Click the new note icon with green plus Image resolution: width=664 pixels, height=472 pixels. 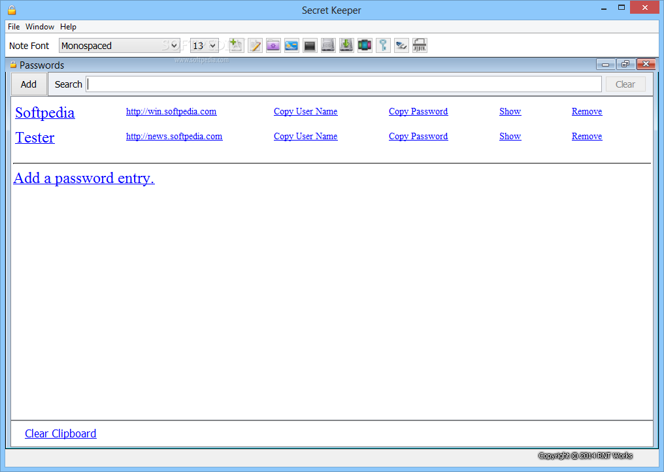[237, 45]
